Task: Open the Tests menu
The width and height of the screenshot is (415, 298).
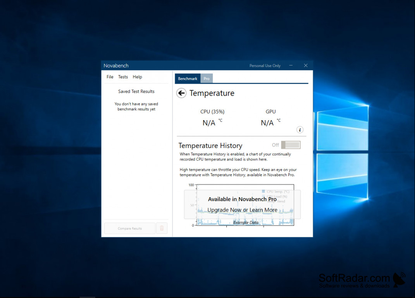Action: tap(123, 77)
